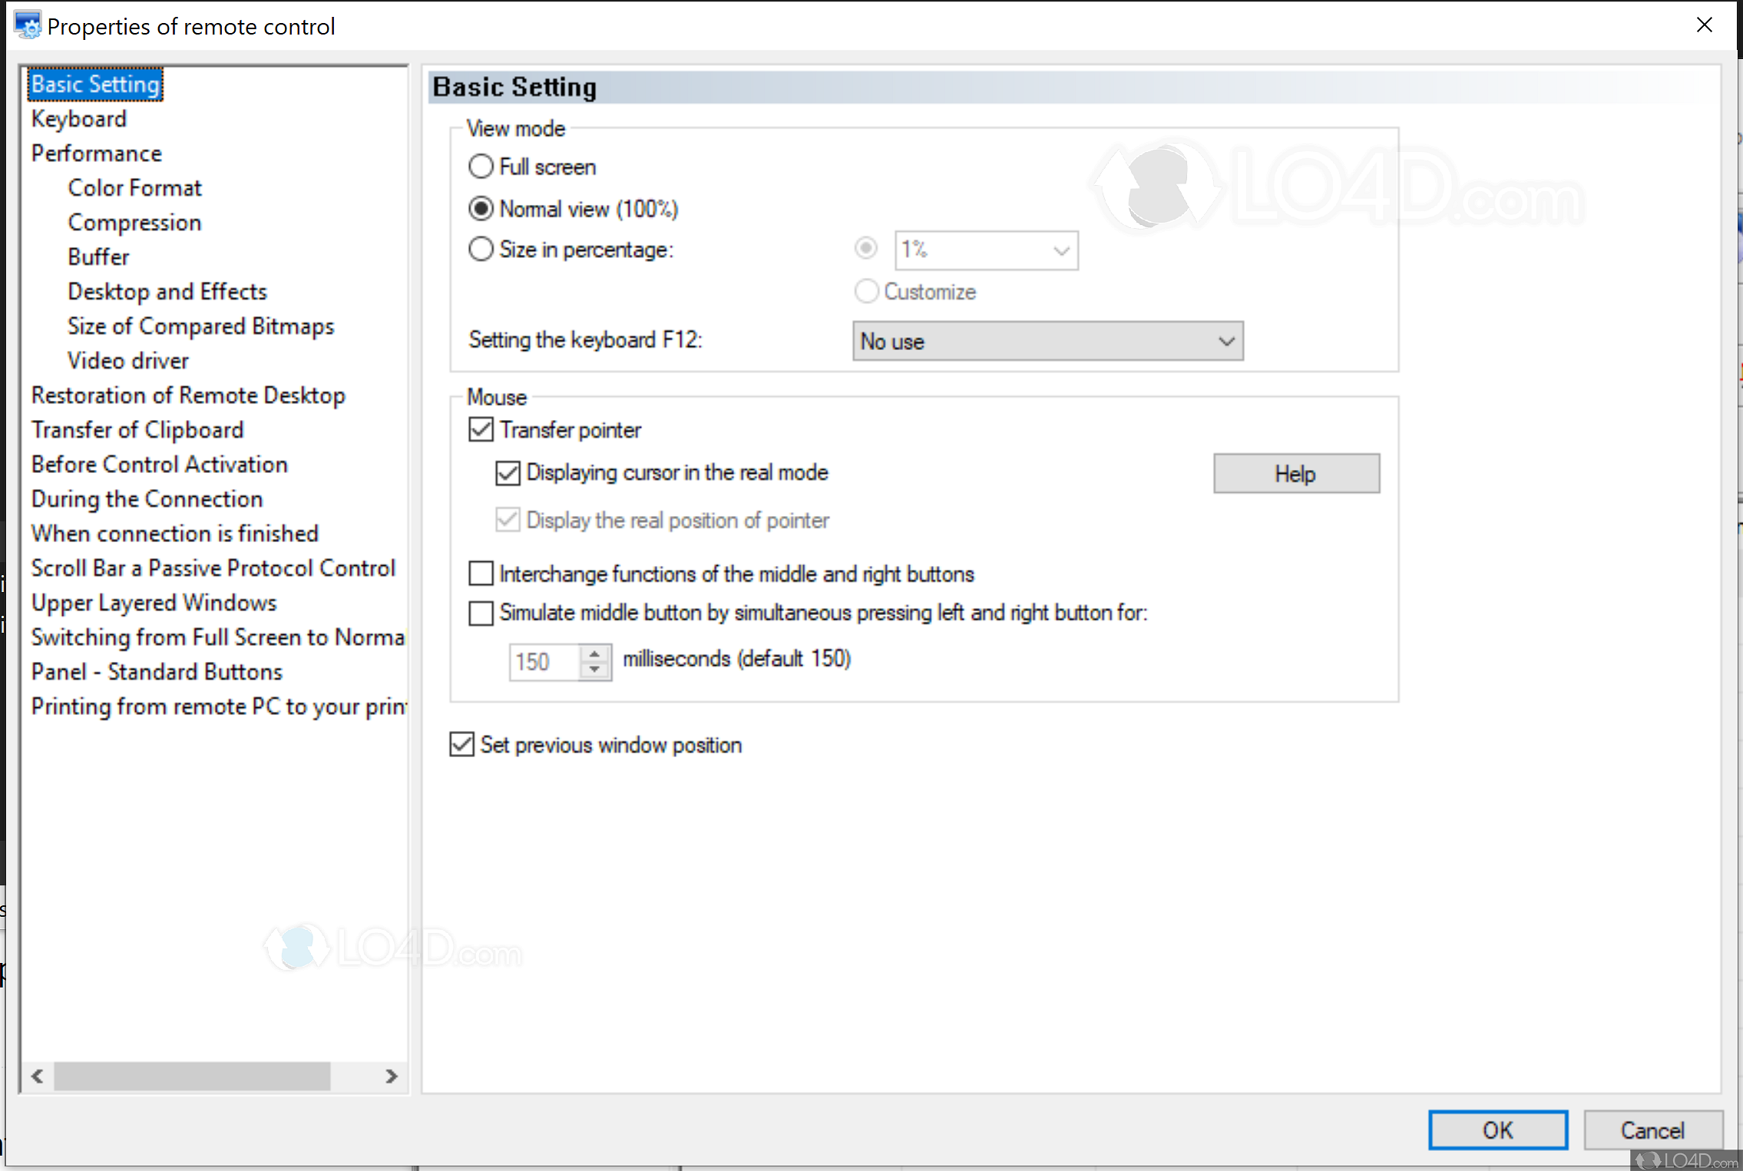
Task: Disable Displaying cursor in the real mode
Action: coord(507,473)
